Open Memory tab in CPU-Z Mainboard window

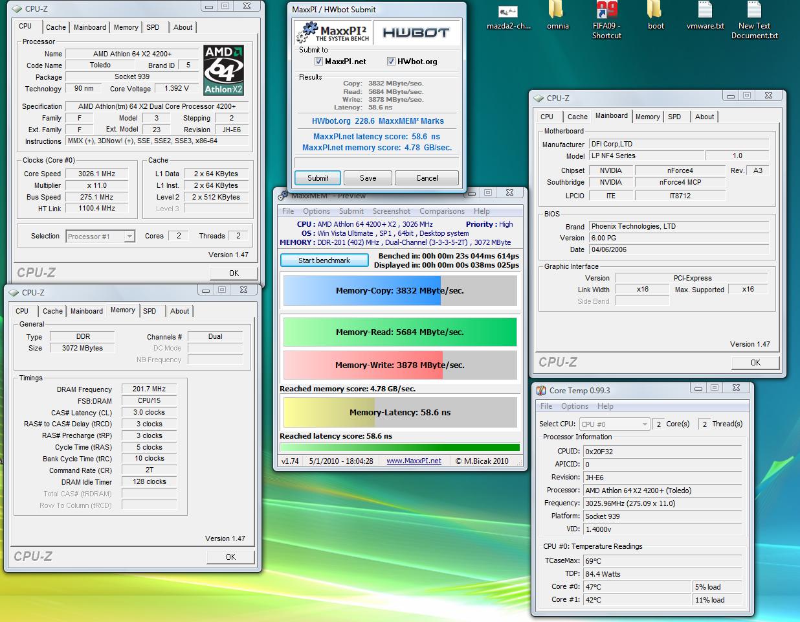click(647, 117)
